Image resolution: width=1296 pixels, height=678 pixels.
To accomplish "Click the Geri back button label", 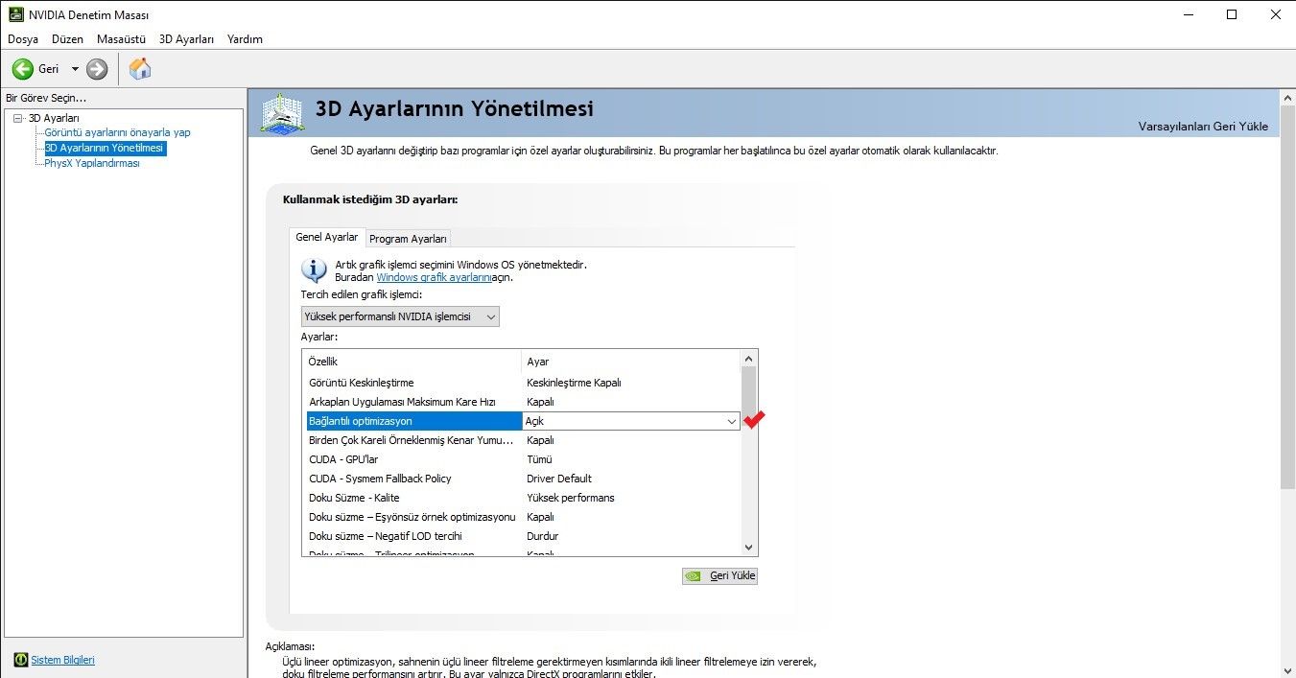I will tap(49, 69).
